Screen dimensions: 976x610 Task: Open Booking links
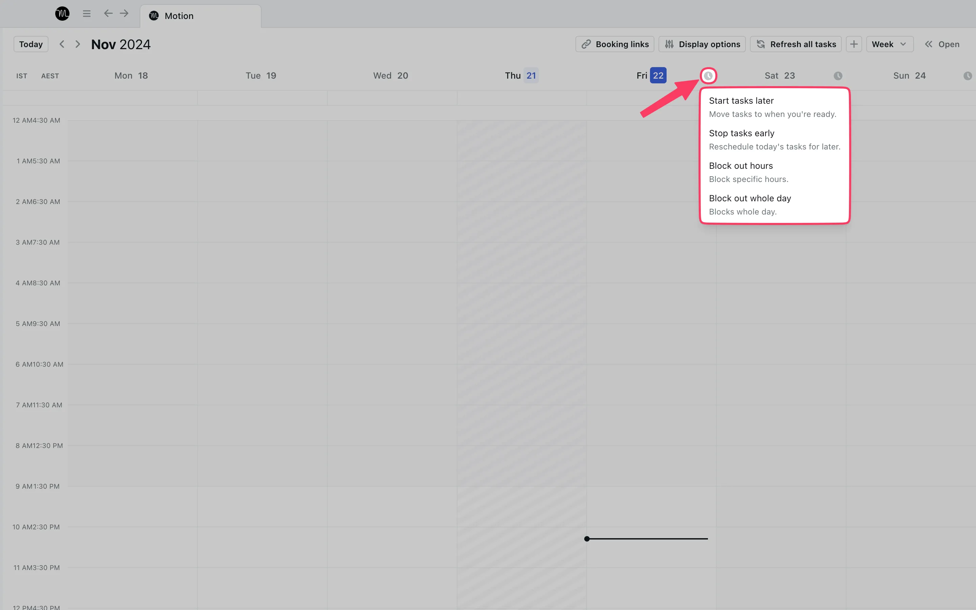click(615, 44)
